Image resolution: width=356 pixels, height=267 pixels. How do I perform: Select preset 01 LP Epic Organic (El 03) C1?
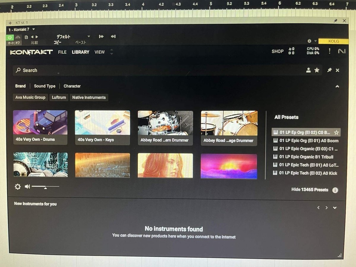coord(306,149)
